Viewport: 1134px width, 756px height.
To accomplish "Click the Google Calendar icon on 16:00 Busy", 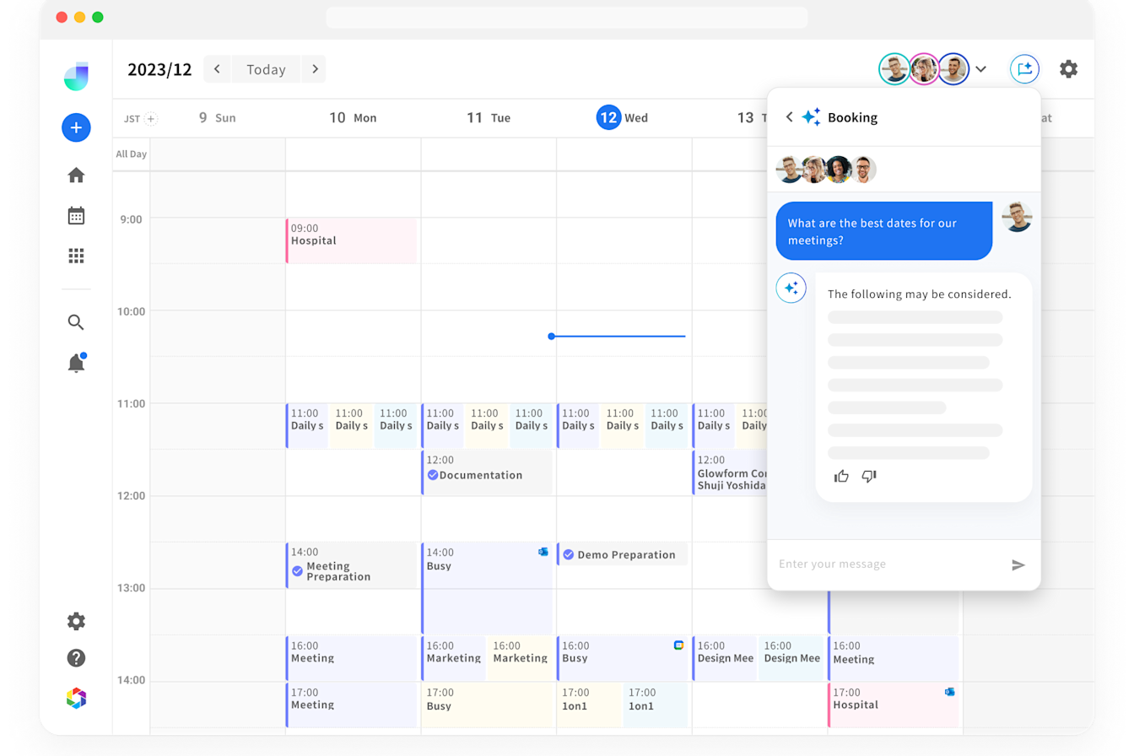I will (678, 645).
